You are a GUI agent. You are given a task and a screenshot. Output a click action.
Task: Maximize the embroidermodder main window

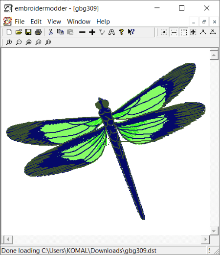(181, 8)
